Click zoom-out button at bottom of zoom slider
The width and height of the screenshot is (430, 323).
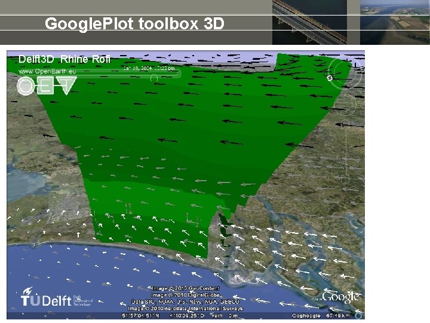point(346,179)
